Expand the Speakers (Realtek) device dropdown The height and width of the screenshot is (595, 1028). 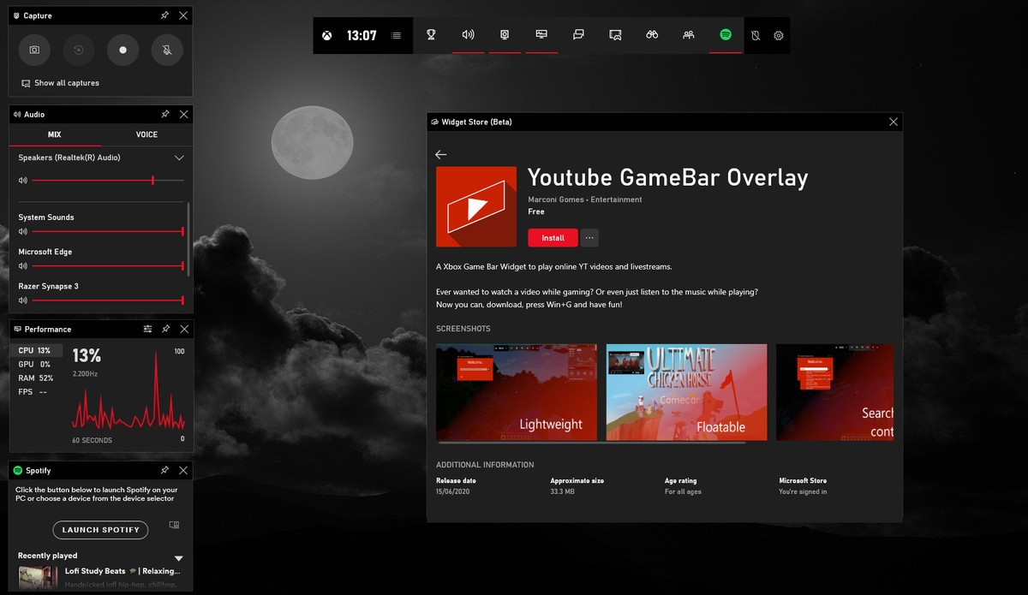click(x=179, y=158)
